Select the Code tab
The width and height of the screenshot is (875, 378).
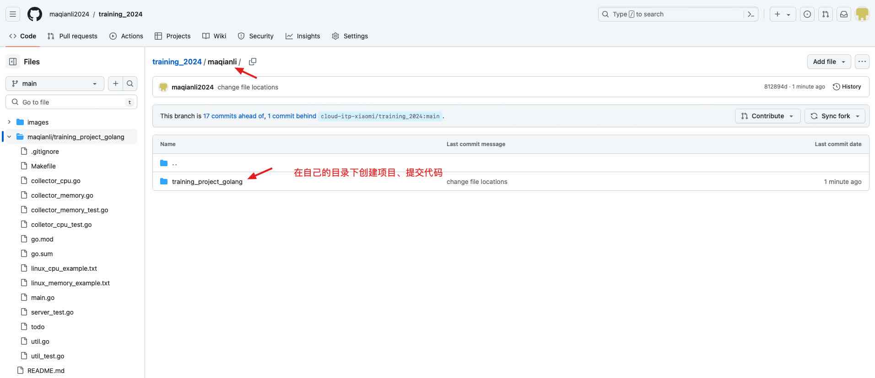coord(23,36)
